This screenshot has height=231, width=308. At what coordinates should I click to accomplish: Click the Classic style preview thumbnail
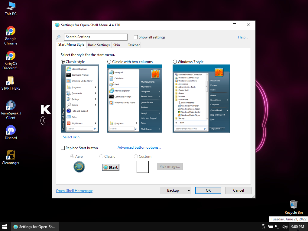click(x=80, y=99)
